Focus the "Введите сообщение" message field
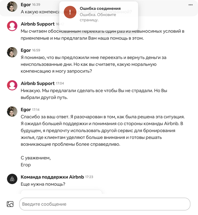 pos(105,204)
